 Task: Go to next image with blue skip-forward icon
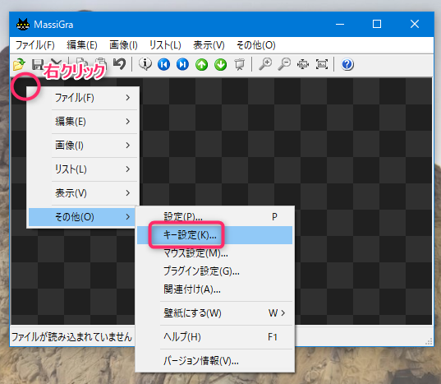(x=182, y=64)
